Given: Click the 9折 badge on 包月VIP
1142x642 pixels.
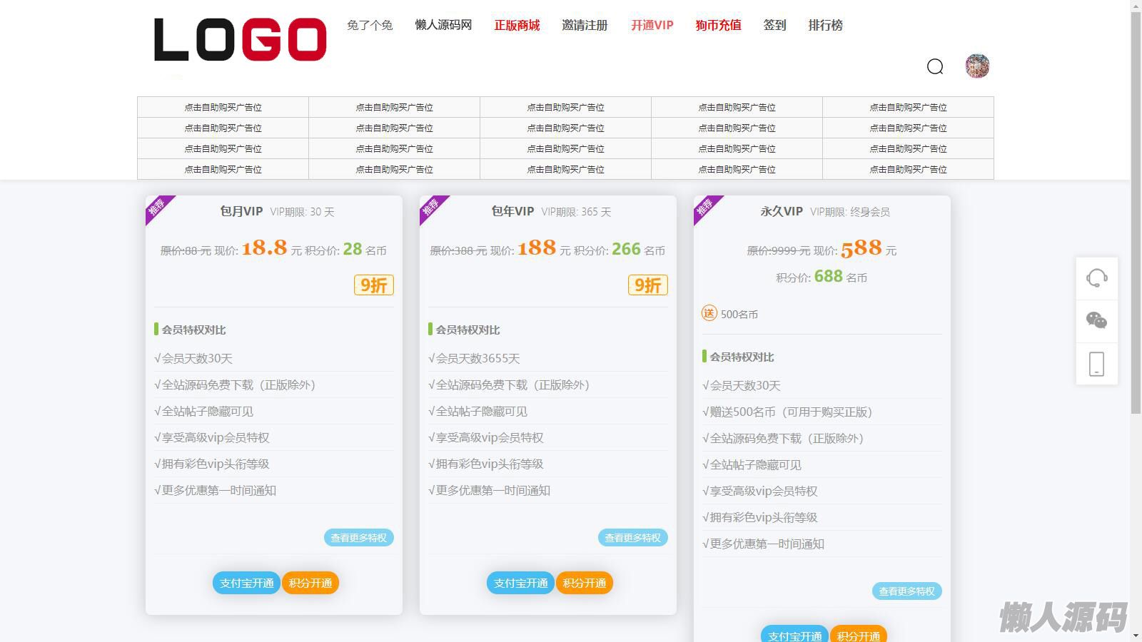Looking at the screenshot, I should (x=373, y=285).
